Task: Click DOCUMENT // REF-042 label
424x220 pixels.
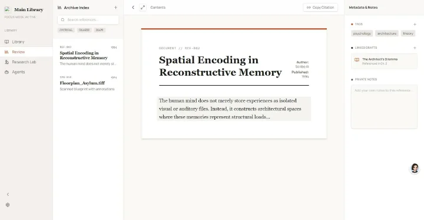Action: (x=179, y=48)
